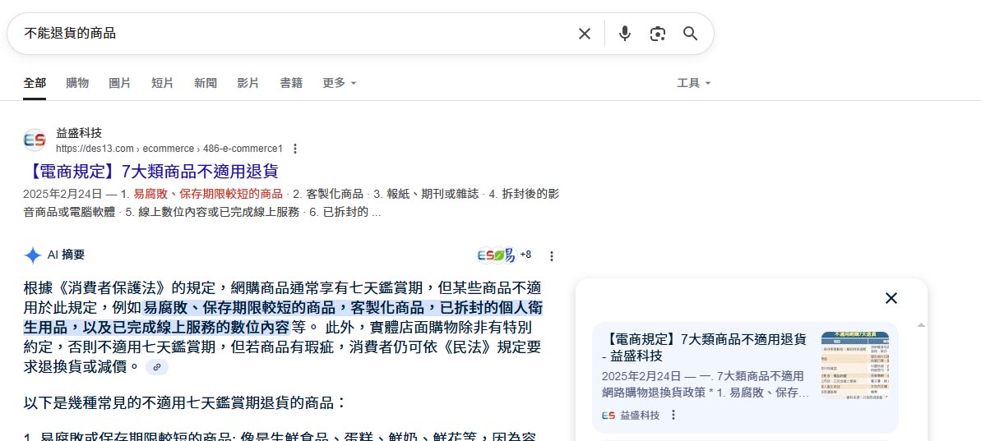Open AI 摘要 three-dot options menu

tap(552, 256)
